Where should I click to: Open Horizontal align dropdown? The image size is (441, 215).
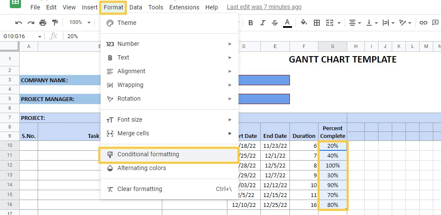click(x=355, y=23)
